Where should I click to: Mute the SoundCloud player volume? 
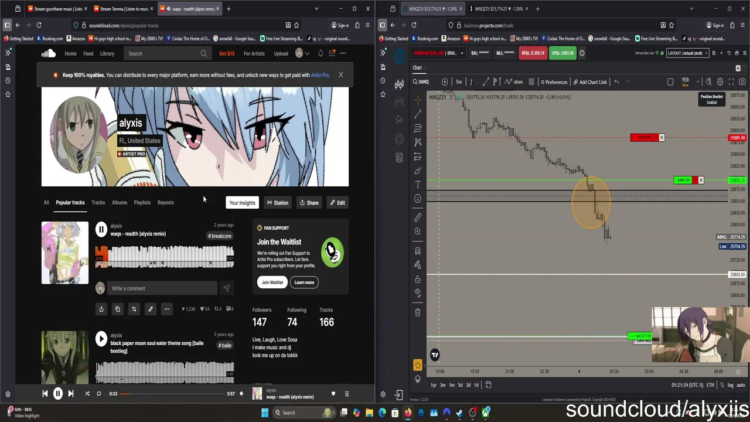point(241,394)
